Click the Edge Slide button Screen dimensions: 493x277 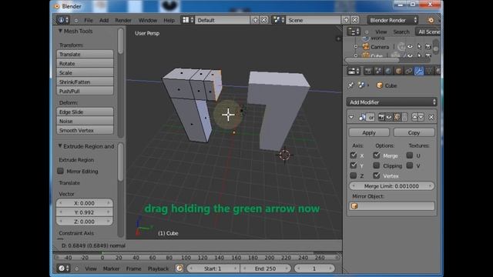click(x=85, y=112)
